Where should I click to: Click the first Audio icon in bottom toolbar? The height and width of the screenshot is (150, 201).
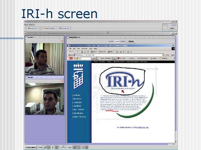45,147
